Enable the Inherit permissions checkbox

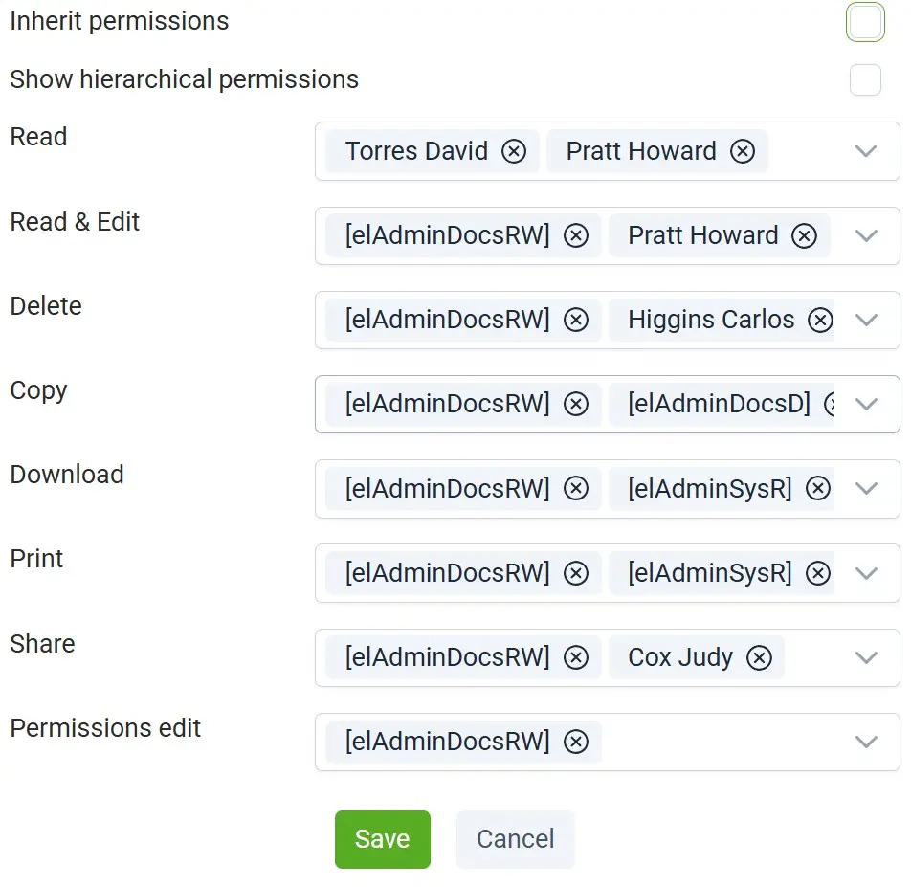865,22
